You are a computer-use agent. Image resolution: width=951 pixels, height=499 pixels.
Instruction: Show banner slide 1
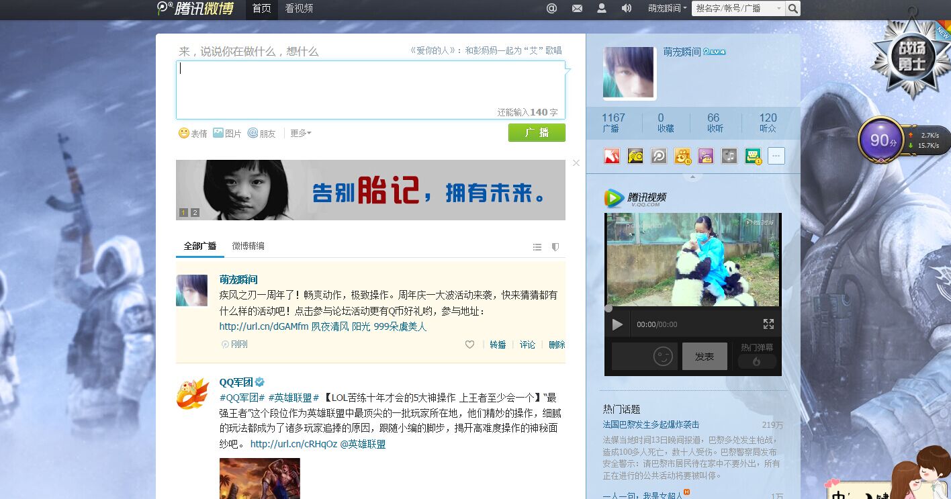(x=183, y=213)
